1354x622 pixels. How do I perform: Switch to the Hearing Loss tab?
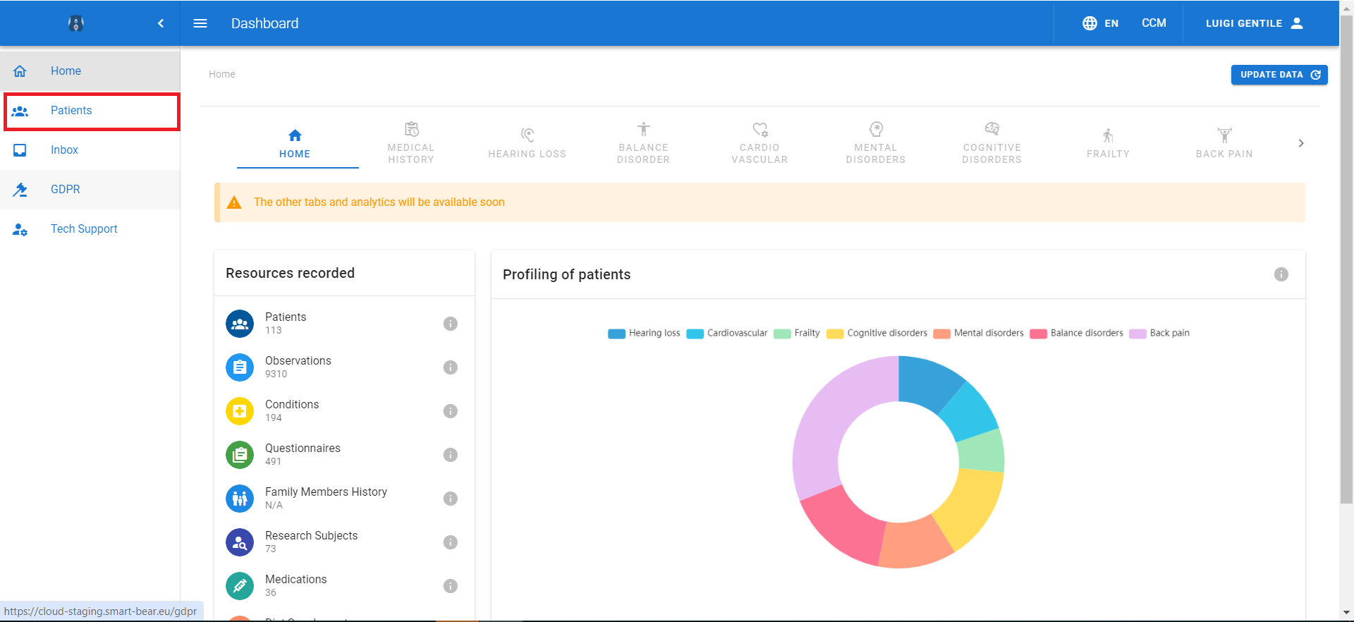coord(527,143)
